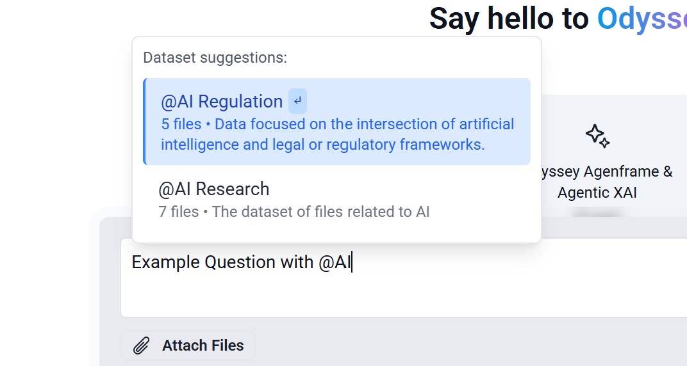687x366 pixels.
Task: Click the '@AI Regulation' title text
Action: point(222,102)
